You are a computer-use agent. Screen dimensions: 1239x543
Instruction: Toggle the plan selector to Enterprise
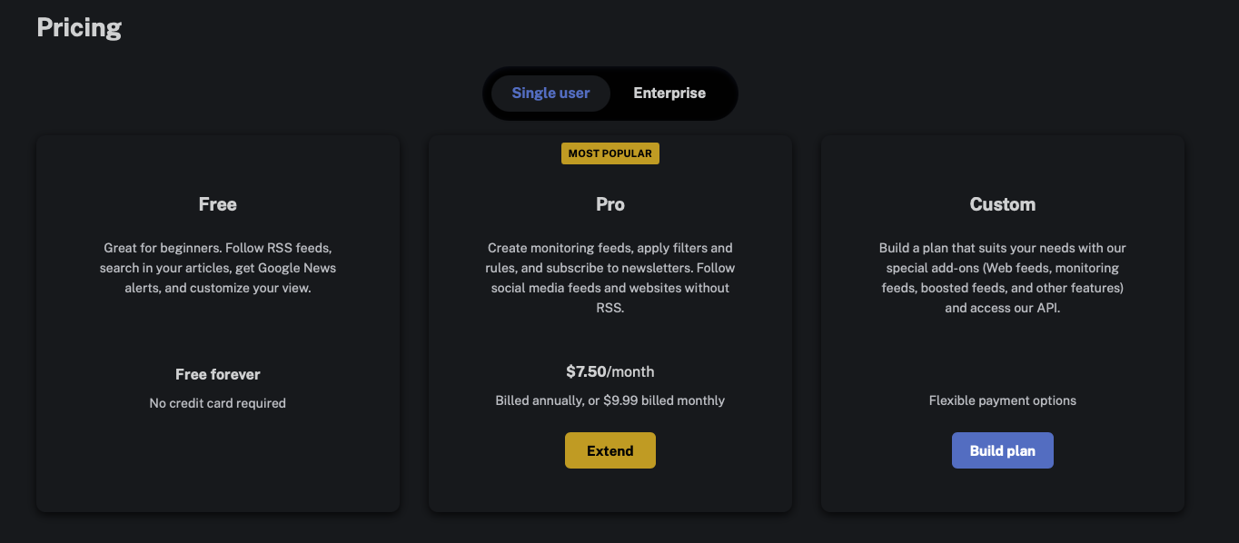669,93
